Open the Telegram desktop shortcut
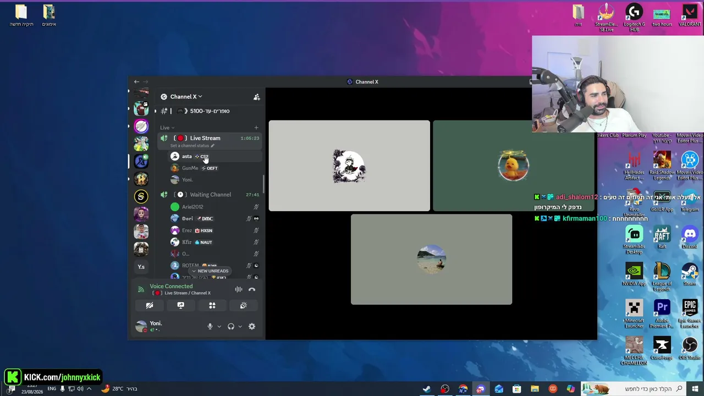 coord(690,200)
